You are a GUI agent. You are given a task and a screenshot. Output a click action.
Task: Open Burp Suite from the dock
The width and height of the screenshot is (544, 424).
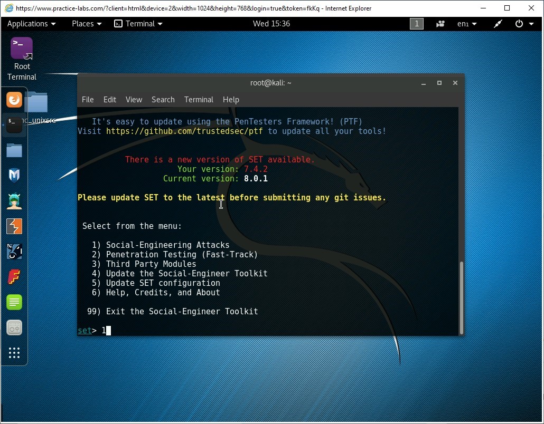pos(14,226)
